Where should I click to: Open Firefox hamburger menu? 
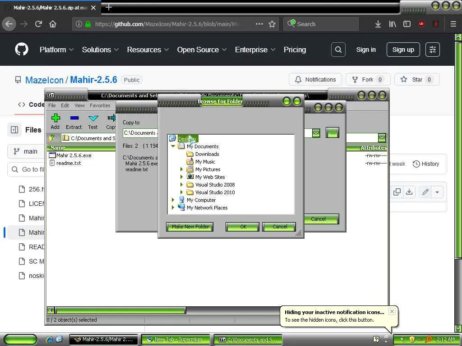click(x=453, y=24)
